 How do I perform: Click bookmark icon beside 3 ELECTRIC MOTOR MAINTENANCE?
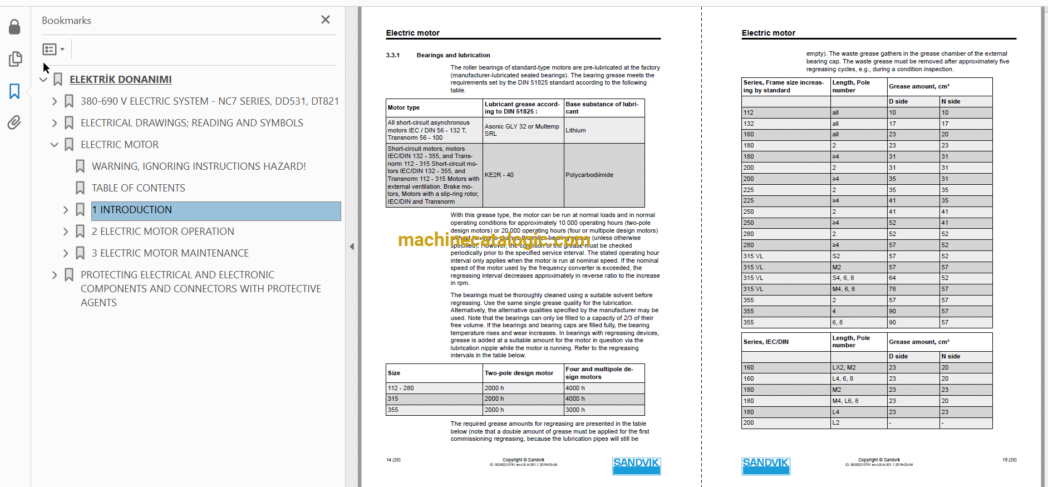[x=80, y=253]
